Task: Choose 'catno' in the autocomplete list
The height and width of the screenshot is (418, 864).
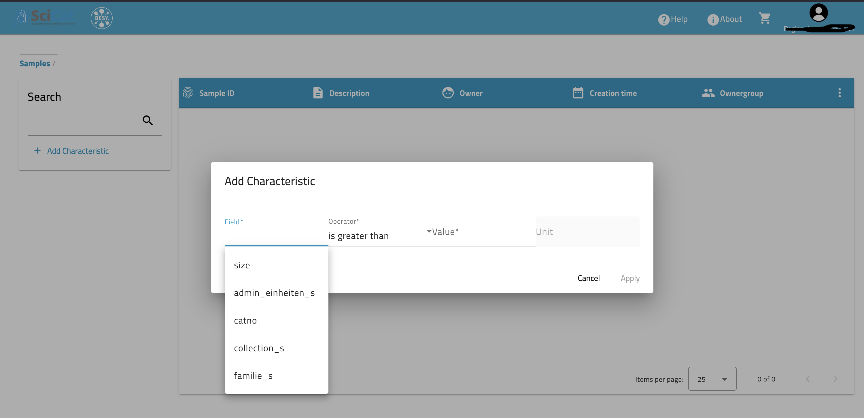Action: [245, 320]
